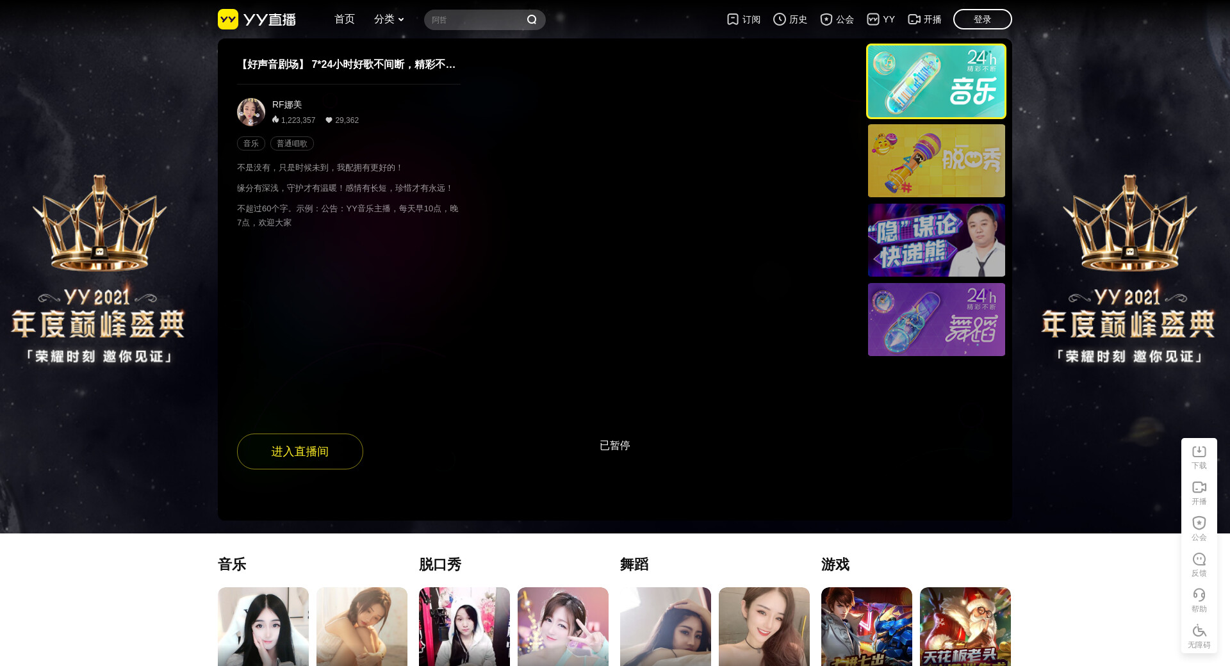This screenshot has height=666, width=1230.
Task: Select the 隐谋论 快递熊 thumbnail
Action: point(937,240)
